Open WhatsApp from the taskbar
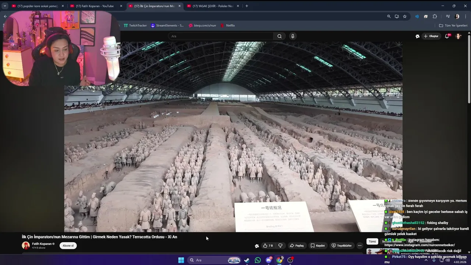 pos(258,260)
